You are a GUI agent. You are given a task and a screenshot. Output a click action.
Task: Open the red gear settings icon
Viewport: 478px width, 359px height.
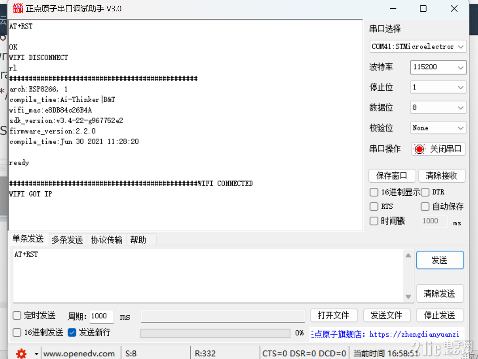[x=21, y=353]
